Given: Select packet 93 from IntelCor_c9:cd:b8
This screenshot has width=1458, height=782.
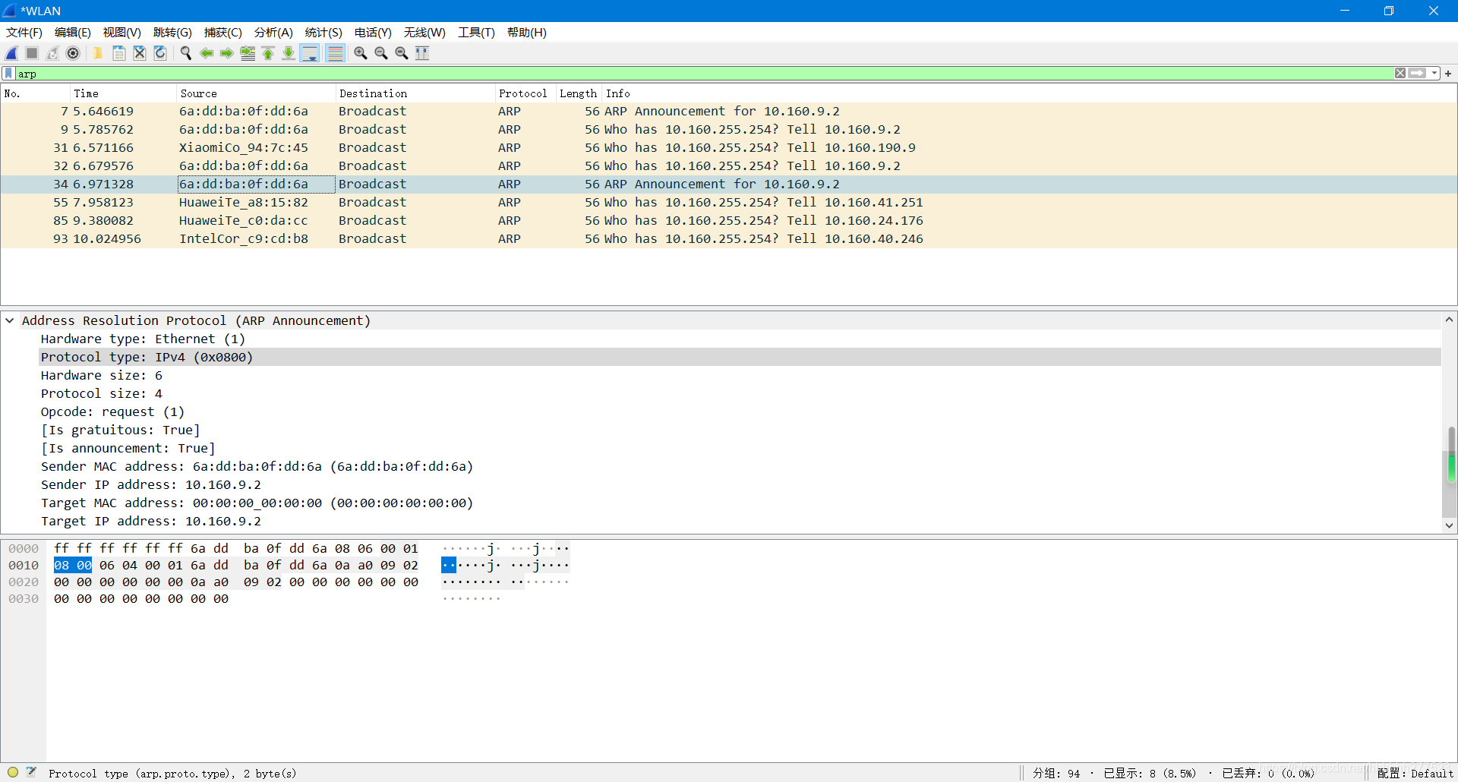Looking at the screenshot, I should pyautogui.click(x=729, y=239).
